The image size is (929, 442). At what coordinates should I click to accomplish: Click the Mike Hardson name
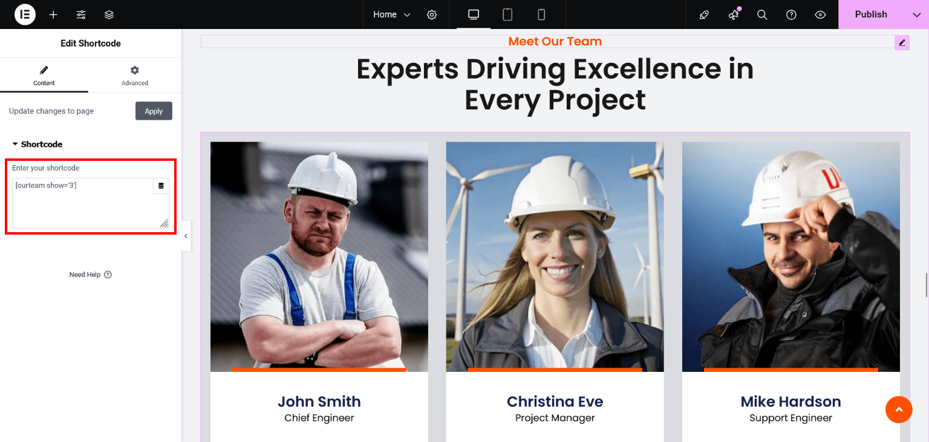(x=791, y=401)
